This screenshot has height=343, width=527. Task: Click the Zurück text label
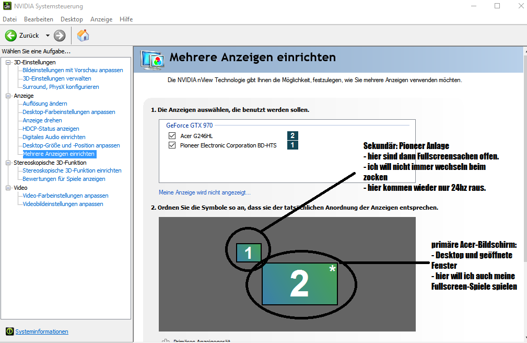click(29, 36)
